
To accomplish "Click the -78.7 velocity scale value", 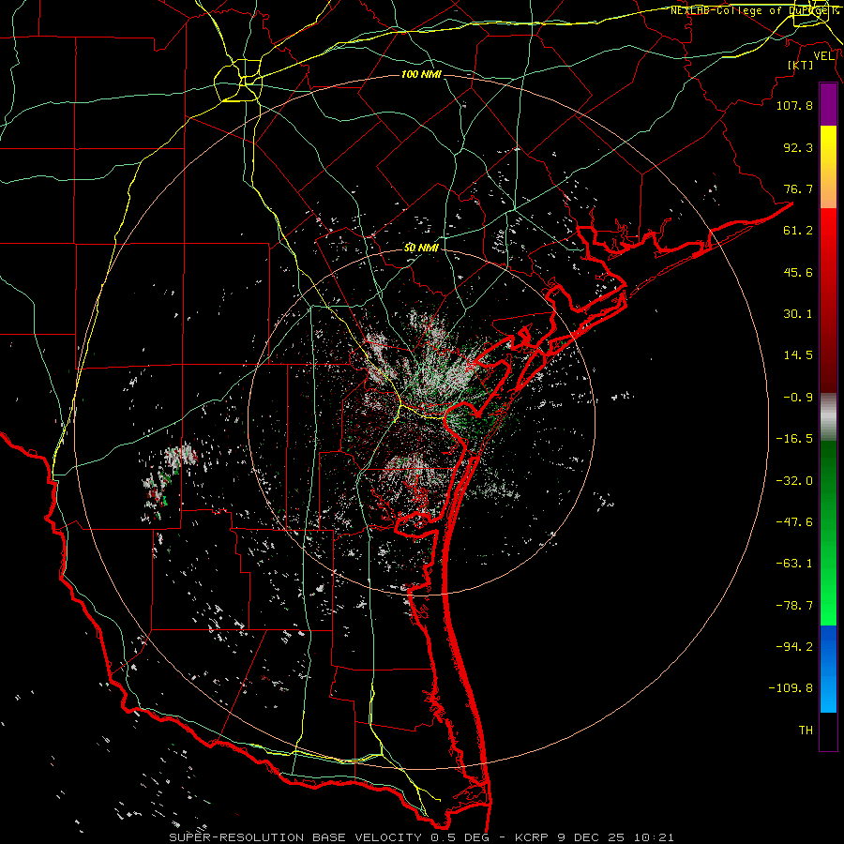I will (x=794, y=606).
